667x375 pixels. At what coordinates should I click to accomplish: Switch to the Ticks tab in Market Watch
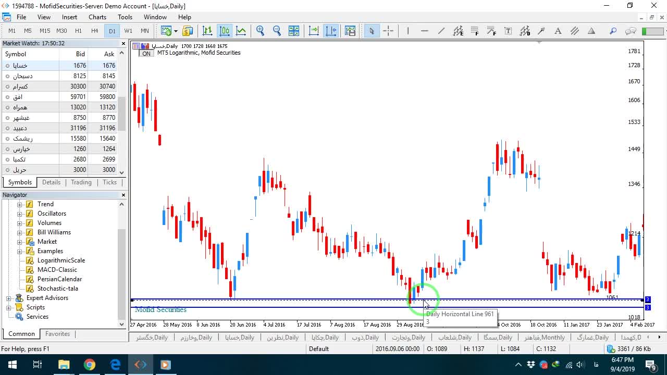click(x=110, y=182)
